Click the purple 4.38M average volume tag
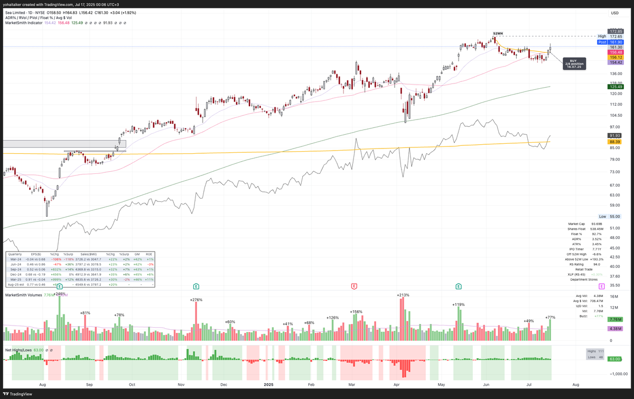634x399 pixels. [x=616, y=329]
